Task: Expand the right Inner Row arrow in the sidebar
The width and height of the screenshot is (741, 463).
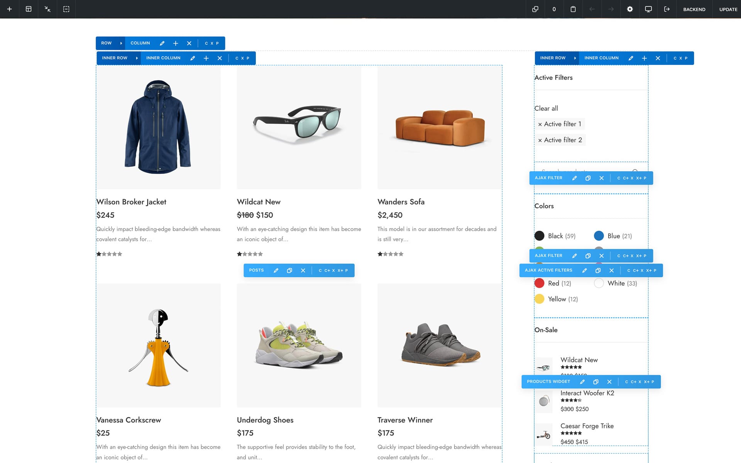Action: coord(575,58)
